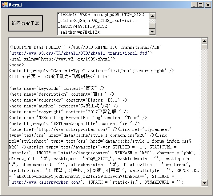Minimize the Form1 window
Viewport: 213px width, 196px height.
(x=194, y=5)
